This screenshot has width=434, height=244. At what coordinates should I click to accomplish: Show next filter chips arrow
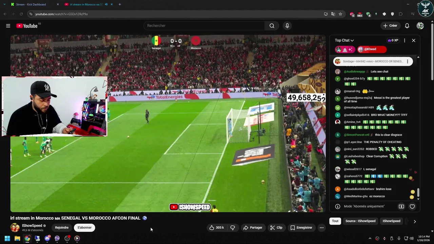pos(415,221)
